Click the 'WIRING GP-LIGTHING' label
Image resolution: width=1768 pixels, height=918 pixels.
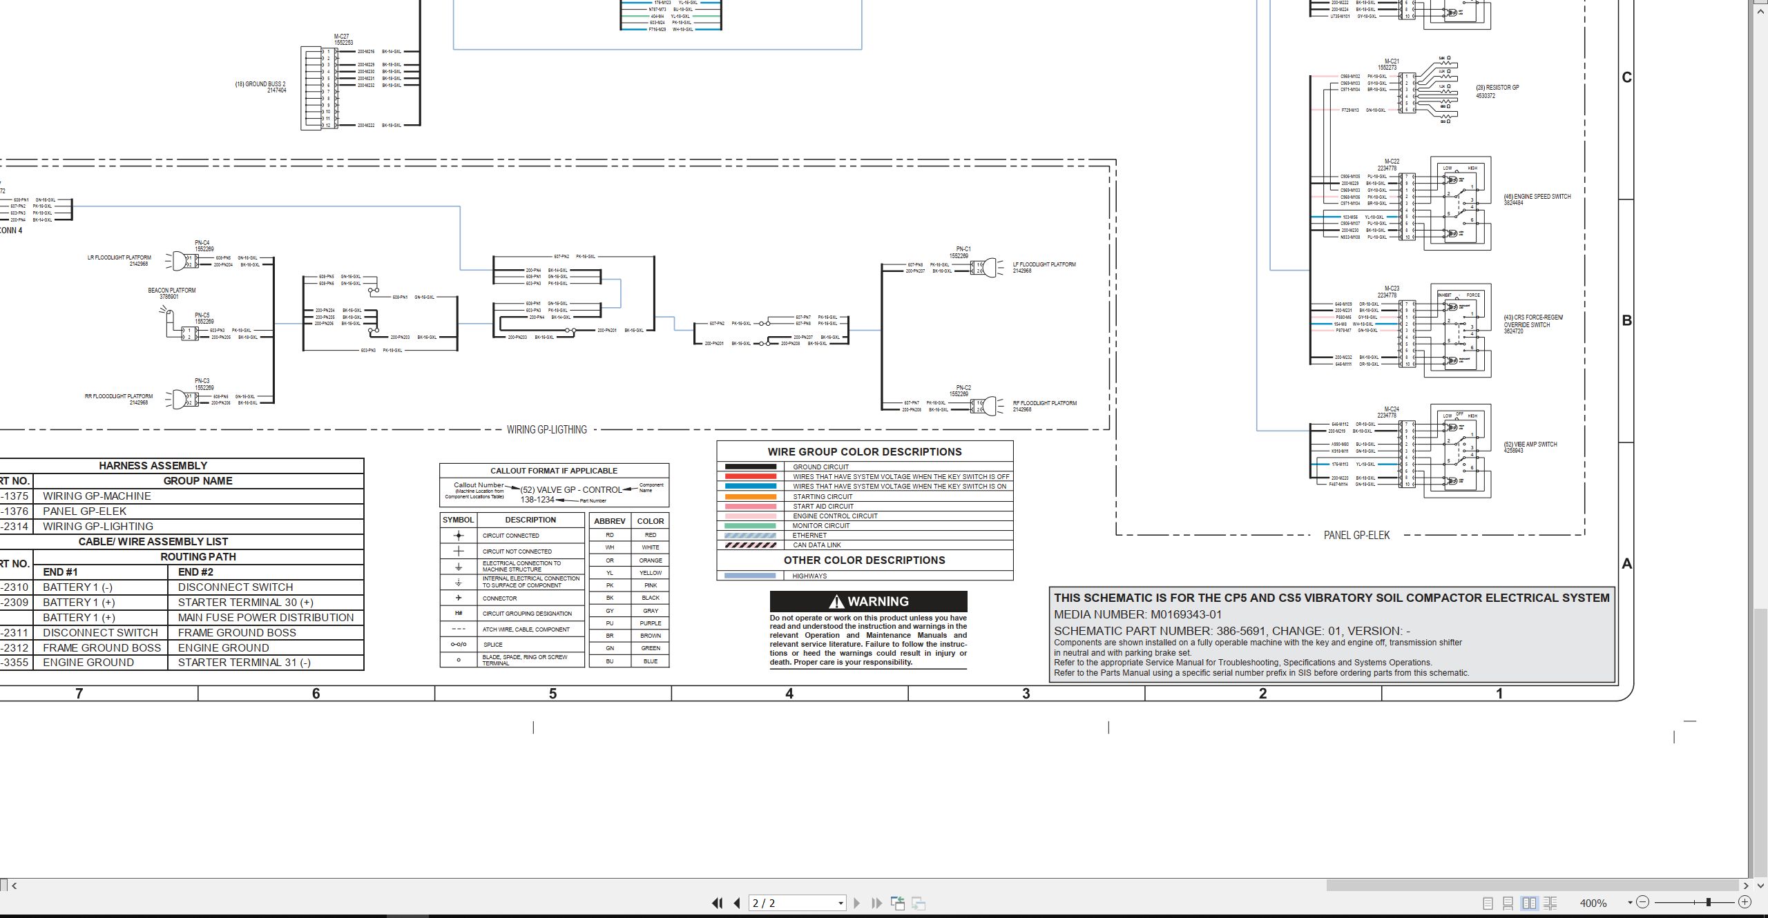(546, 429)
